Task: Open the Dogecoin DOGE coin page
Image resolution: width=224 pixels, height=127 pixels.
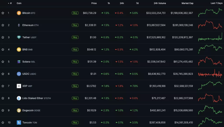Action: point(31,110)
